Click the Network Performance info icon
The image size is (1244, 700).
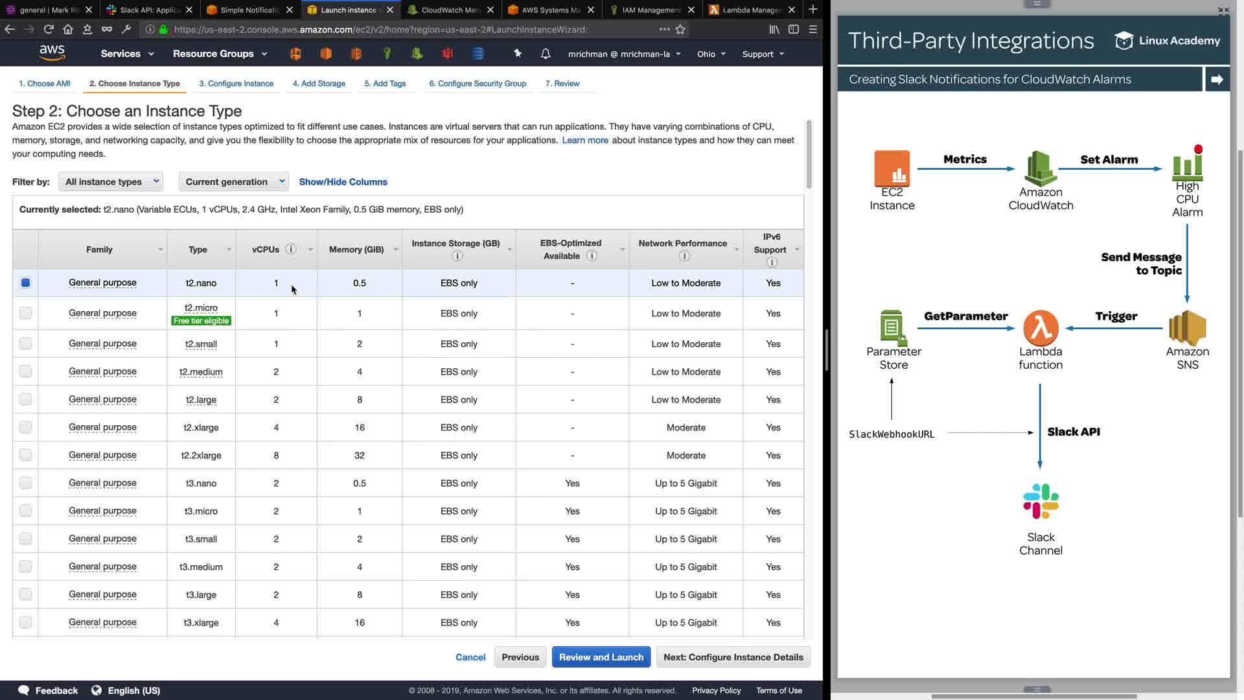[684, 257]
